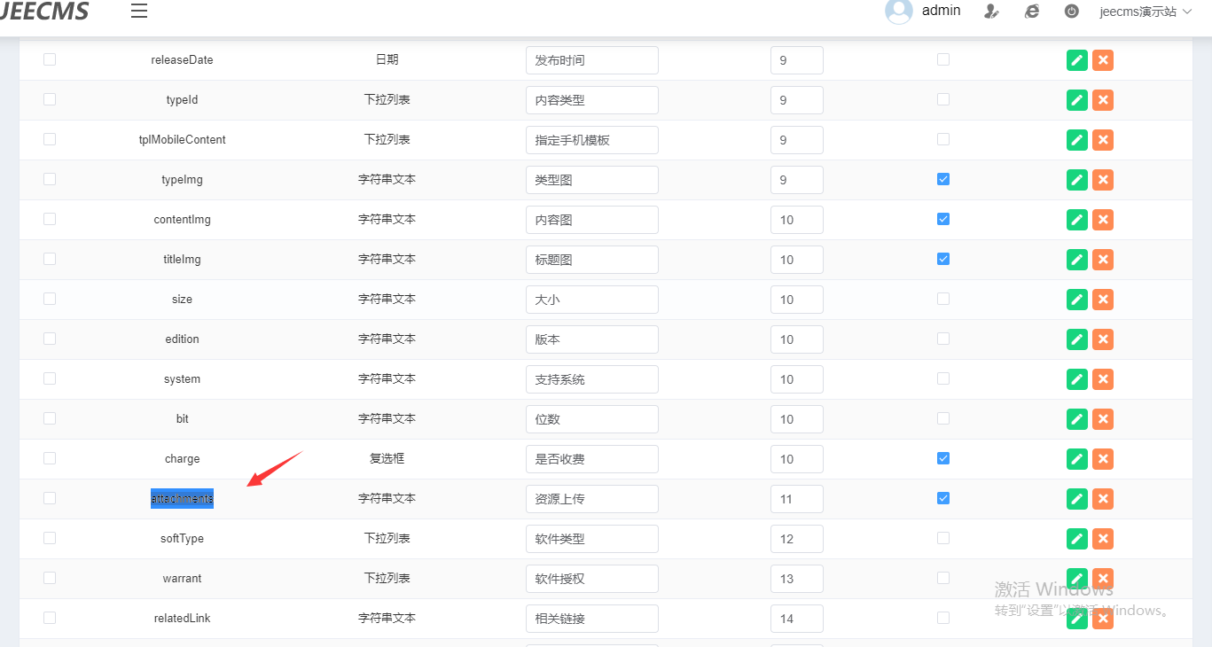
Task: Click the 是否收费 label input
Action: [592, 459]
